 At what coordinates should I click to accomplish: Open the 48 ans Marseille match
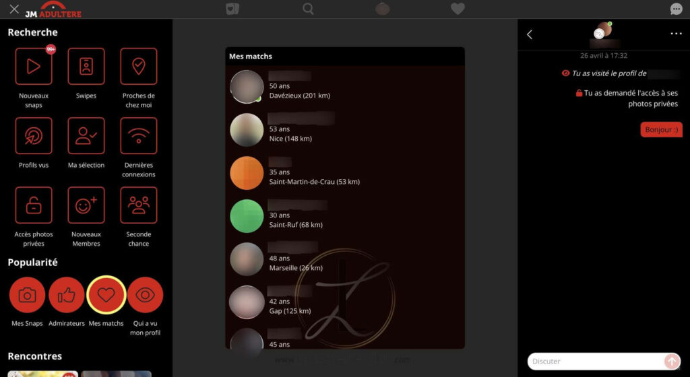coord(345,259)
